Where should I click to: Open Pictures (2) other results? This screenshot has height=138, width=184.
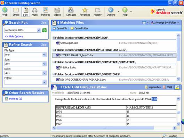click(x=16, y=99)
